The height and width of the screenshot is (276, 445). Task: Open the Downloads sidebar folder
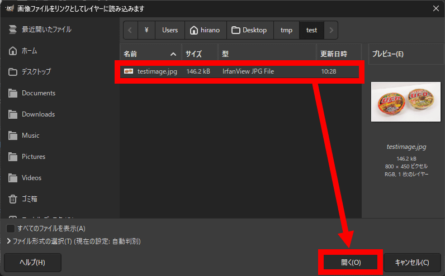(31, 114)
